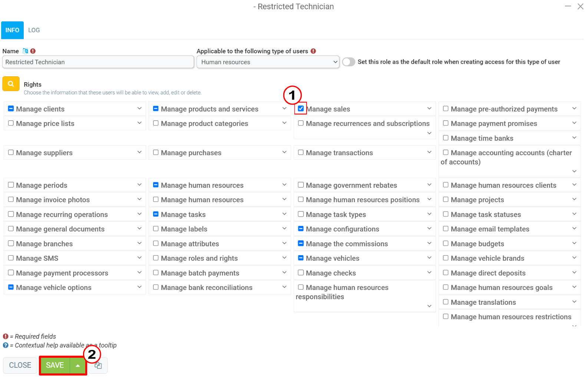The width and height of the screenshot is (585, 377).
Task: Click the yellow search Rights icon
Action: [x=11, y=84]
